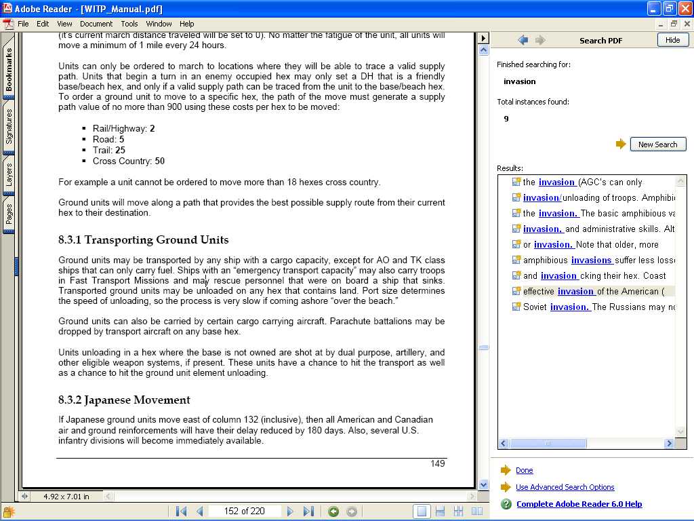The height and width of the screenshot is (521, 694).
Task: Open the Pages side tab
Action: pos(9,215)
